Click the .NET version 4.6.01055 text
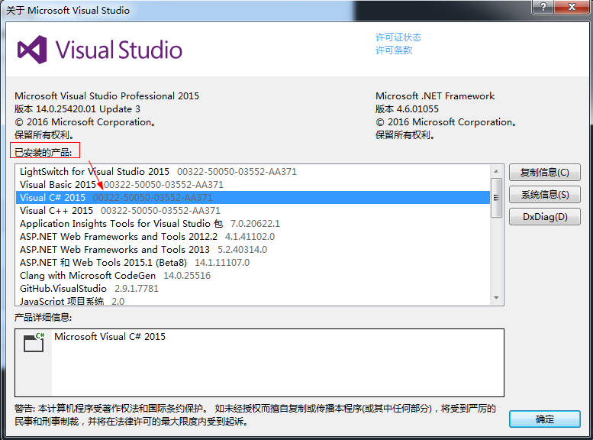Screen dimensions: 593x440 pyautogui.click(x=408, y=109)
